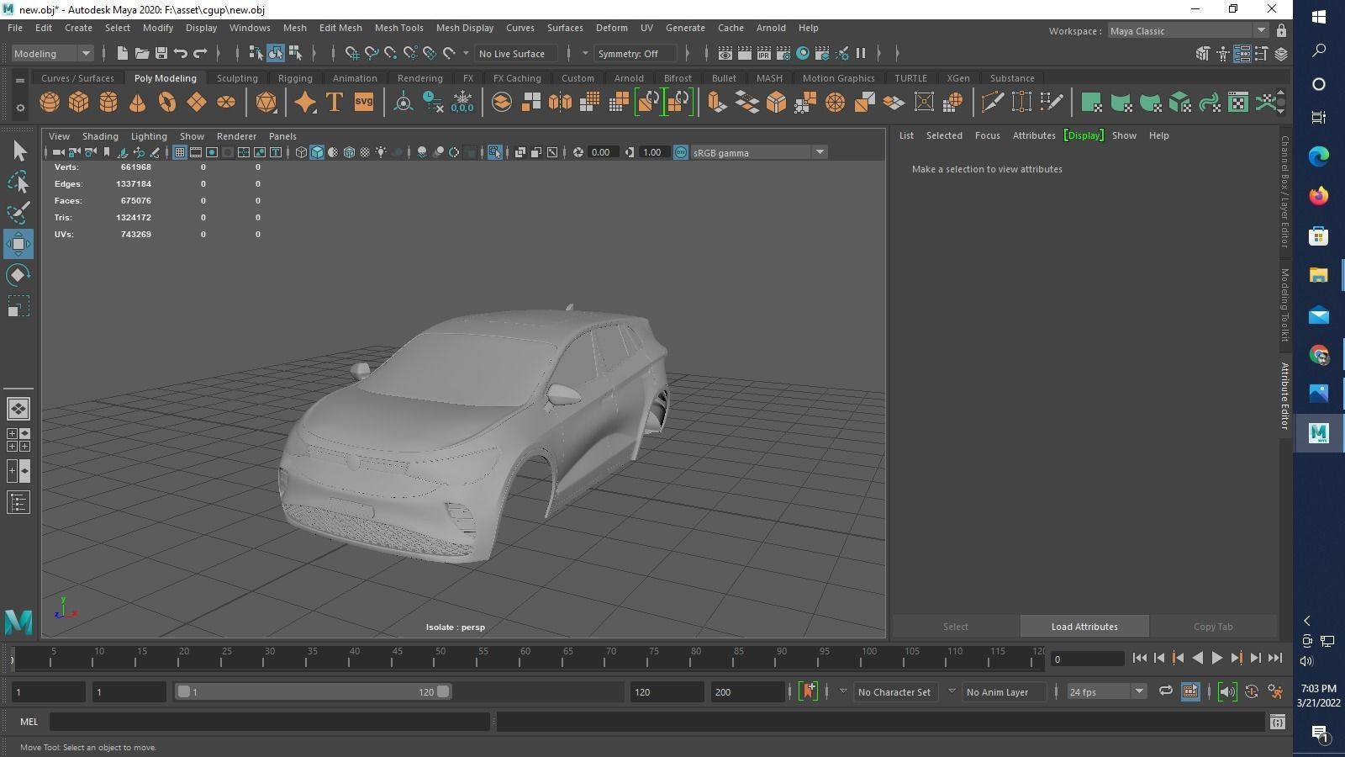Switch to the Rigging shelf tab

coord(295,78)
